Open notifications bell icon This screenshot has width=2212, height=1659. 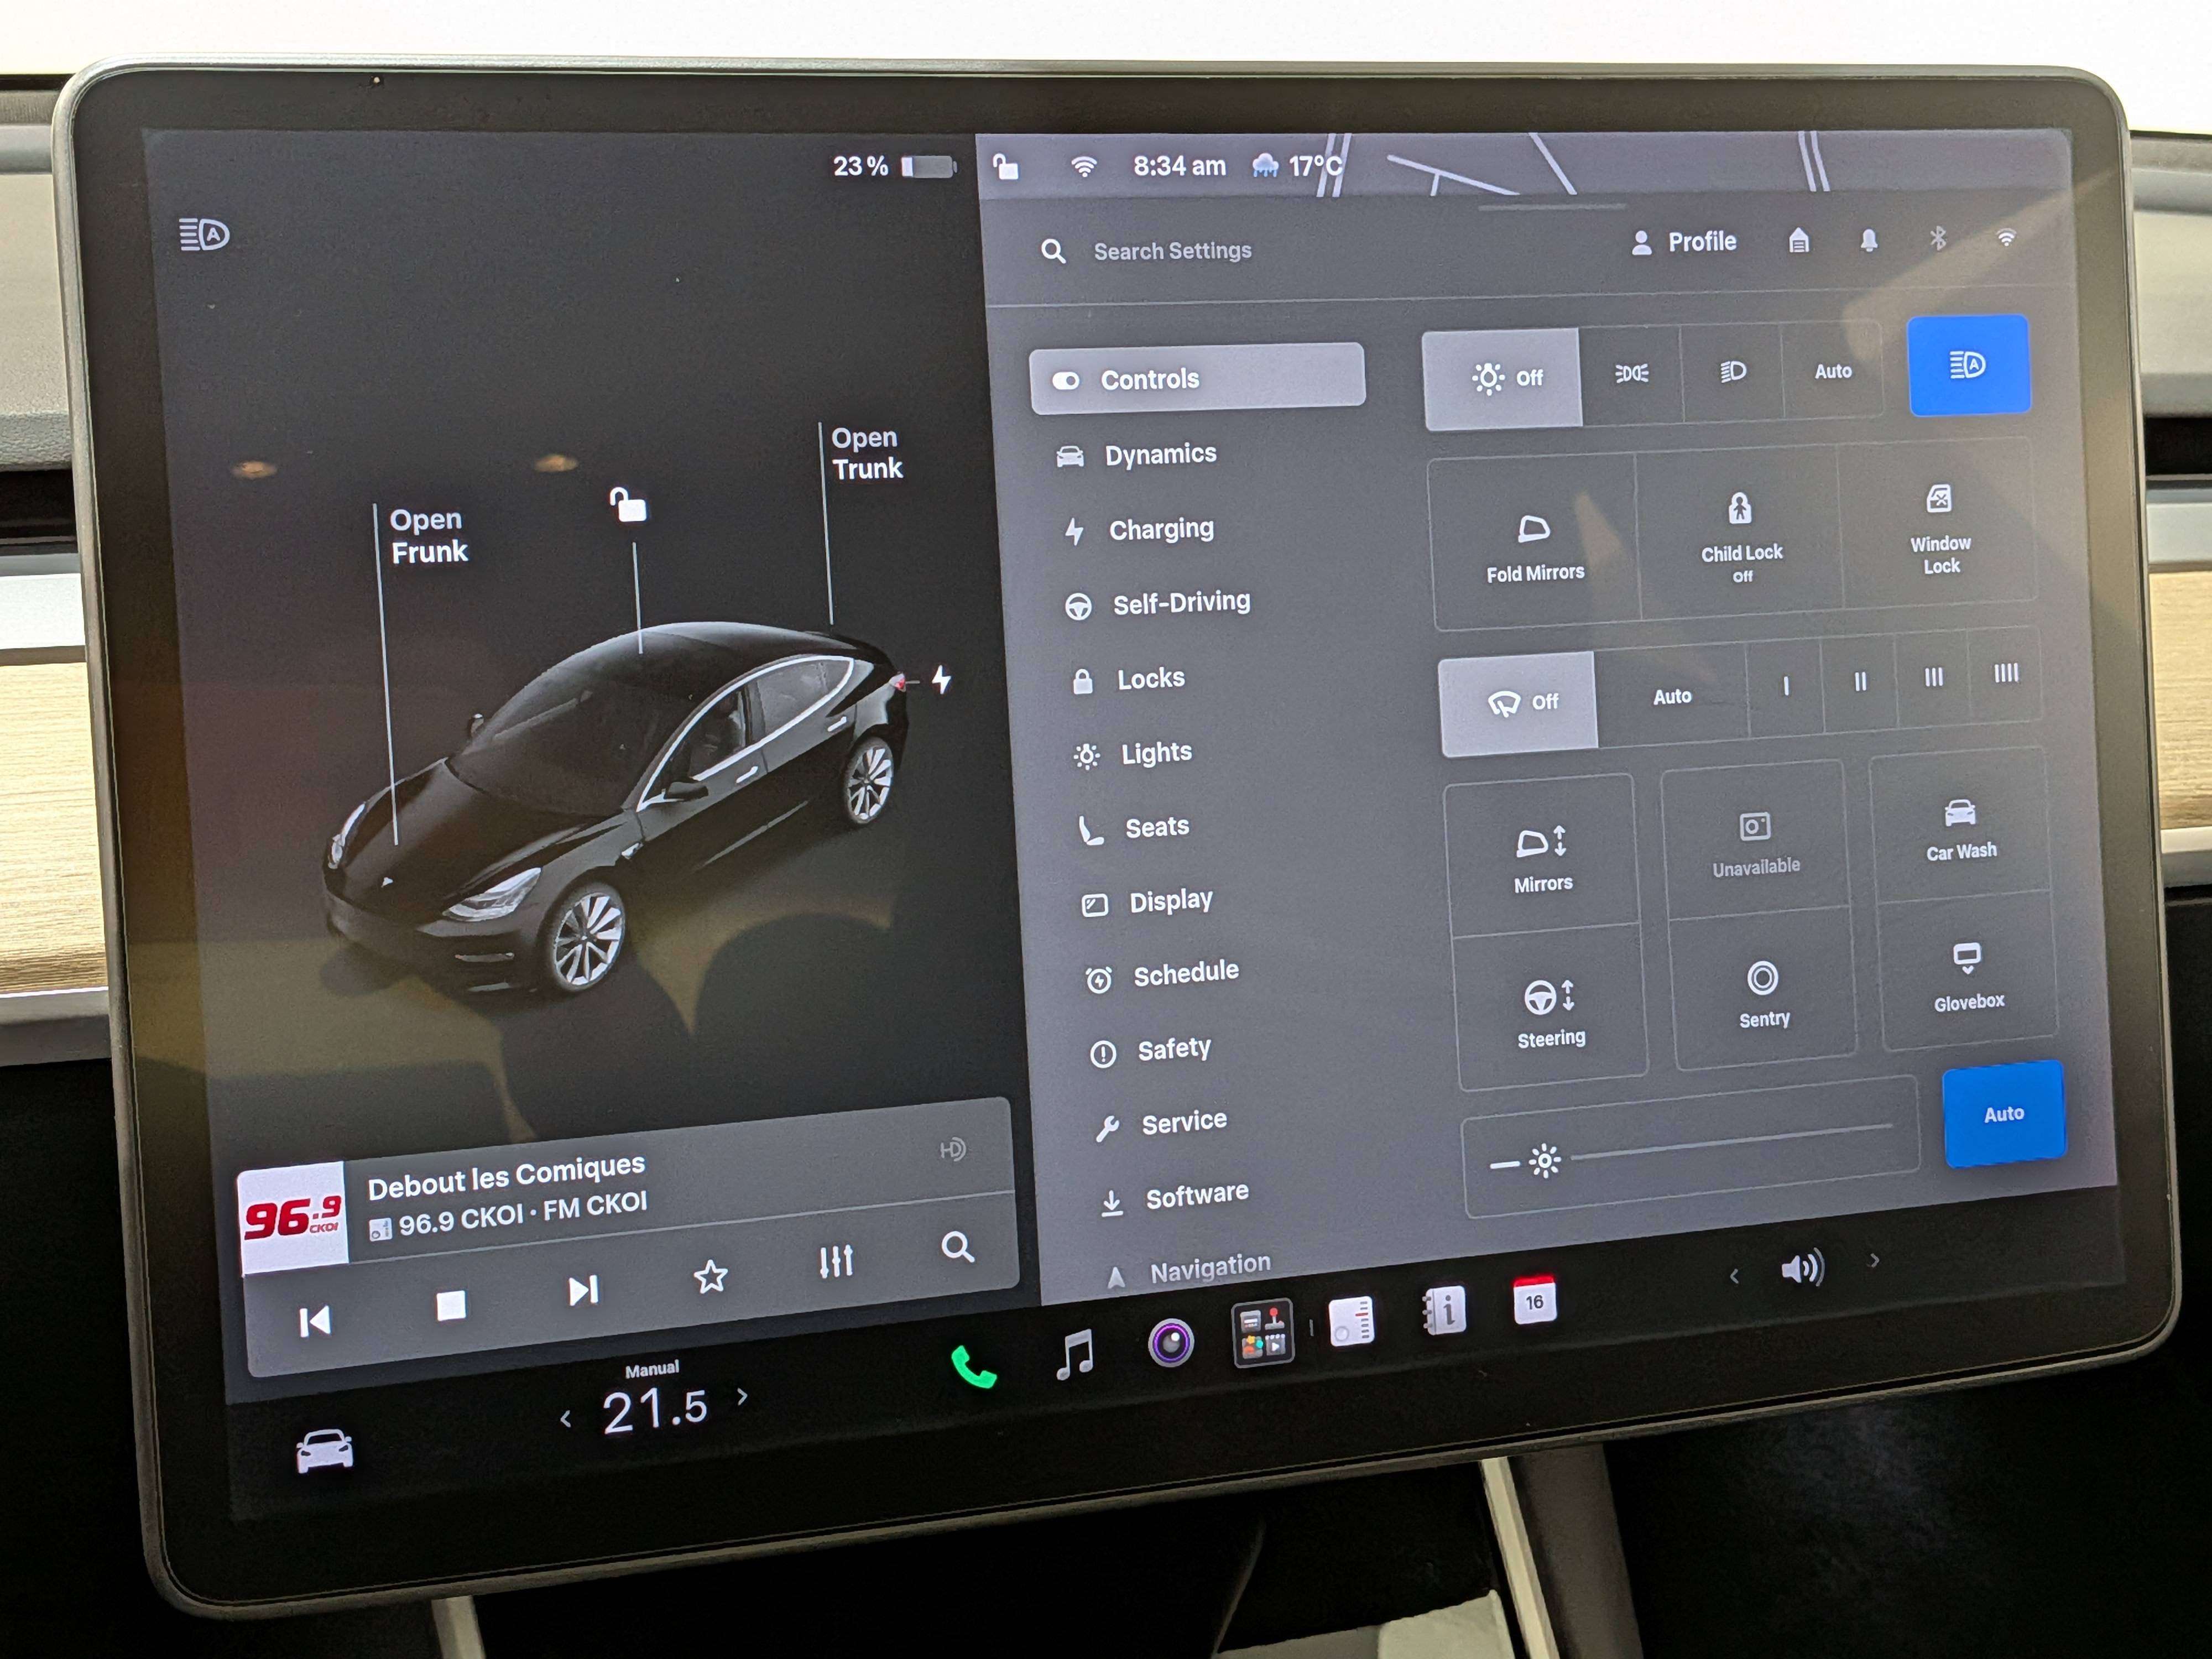pos(1868,240)
